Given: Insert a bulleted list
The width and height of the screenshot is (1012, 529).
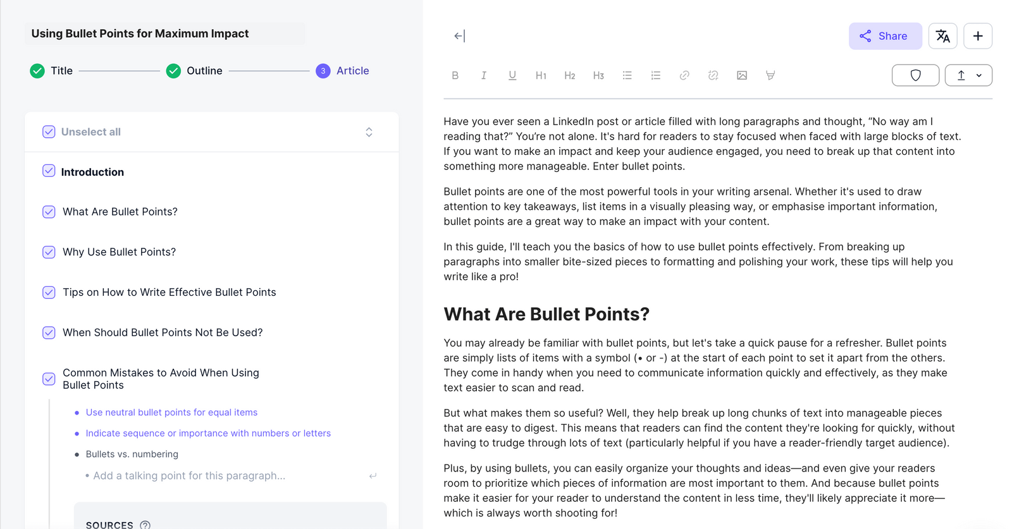Looking at the screenshot, I should (627, 75).
